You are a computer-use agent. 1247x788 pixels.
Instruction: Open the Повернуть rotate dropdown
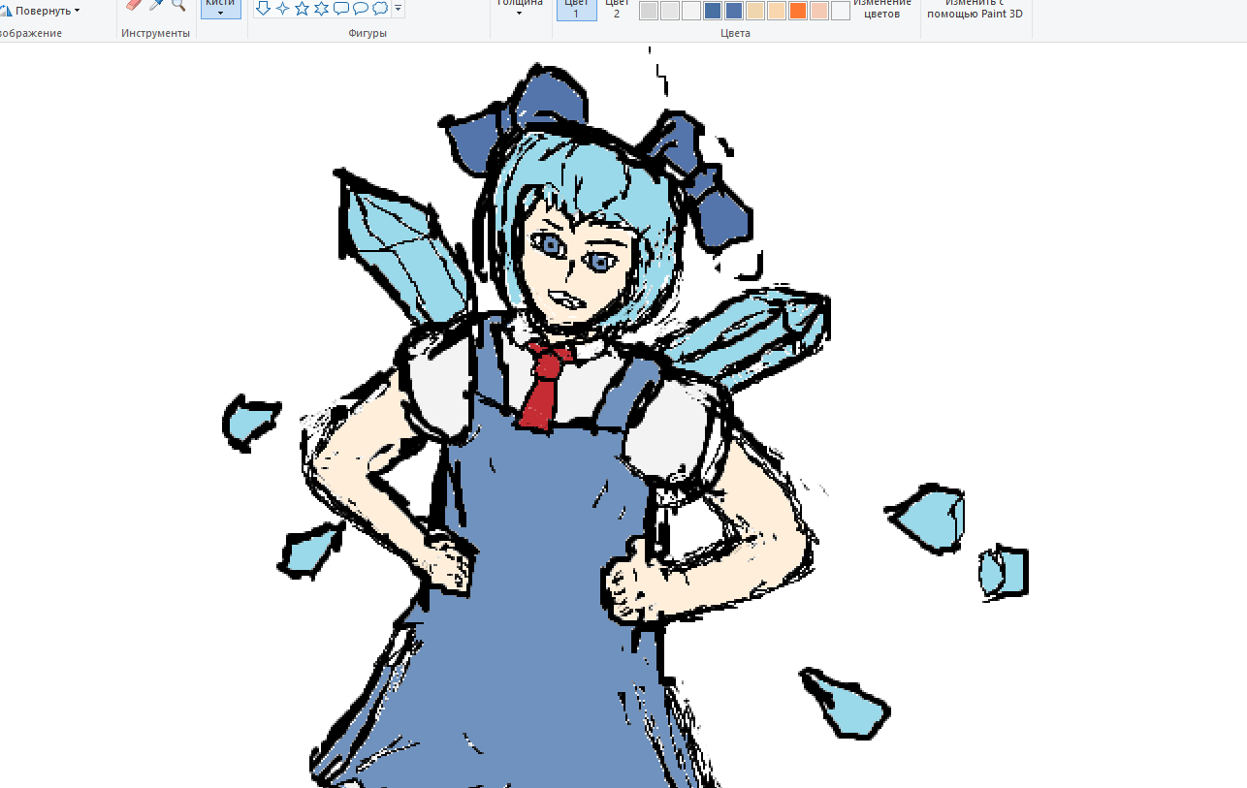(42, 11)
